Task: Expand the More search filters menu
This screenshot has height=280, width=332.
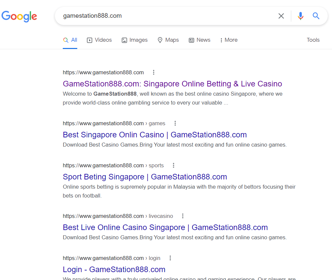Action: (x=228, y=40)
